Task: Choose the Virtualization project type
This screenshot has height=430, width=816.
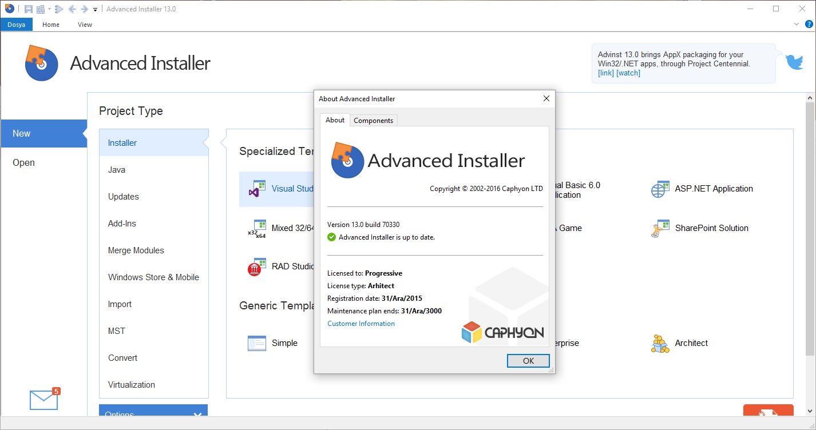Action: click(153, 385)
